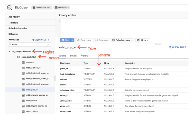Click the team_colors table icon

click(23, 111)
